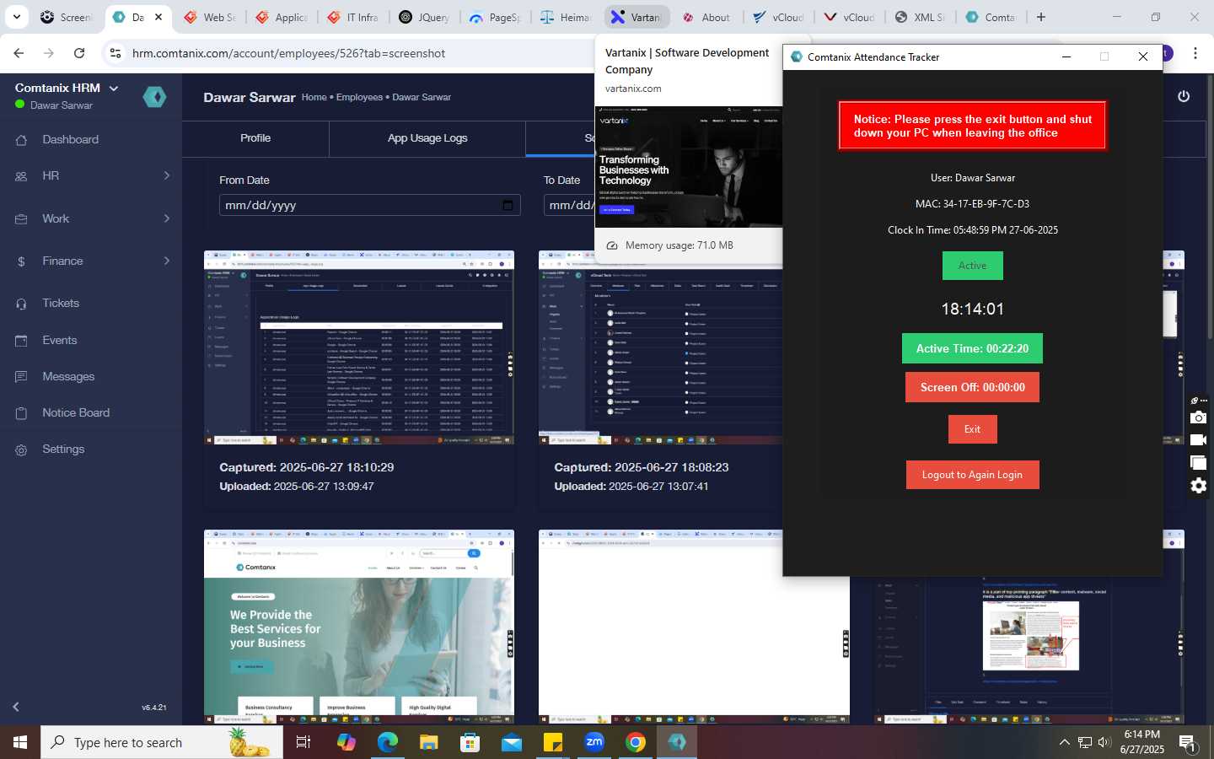Click the From Date input field
Viewport: 1214px width, 759px height.
pyautogui.click(x=369, y=205)
